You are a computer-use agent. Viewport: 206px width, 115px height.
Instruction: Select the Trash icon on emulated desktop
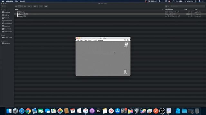click(125, 72)
